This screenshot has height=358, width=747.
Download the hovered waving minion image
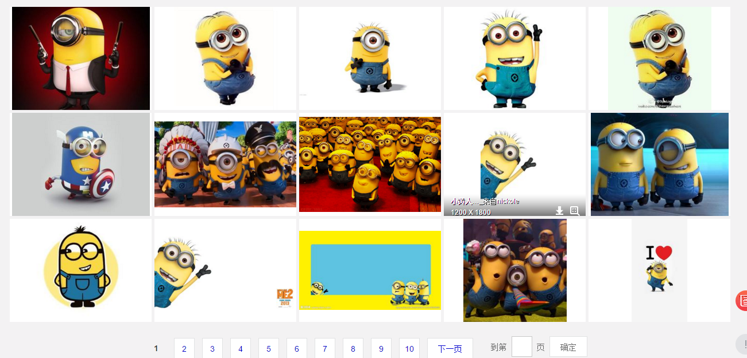coord(559,211)
